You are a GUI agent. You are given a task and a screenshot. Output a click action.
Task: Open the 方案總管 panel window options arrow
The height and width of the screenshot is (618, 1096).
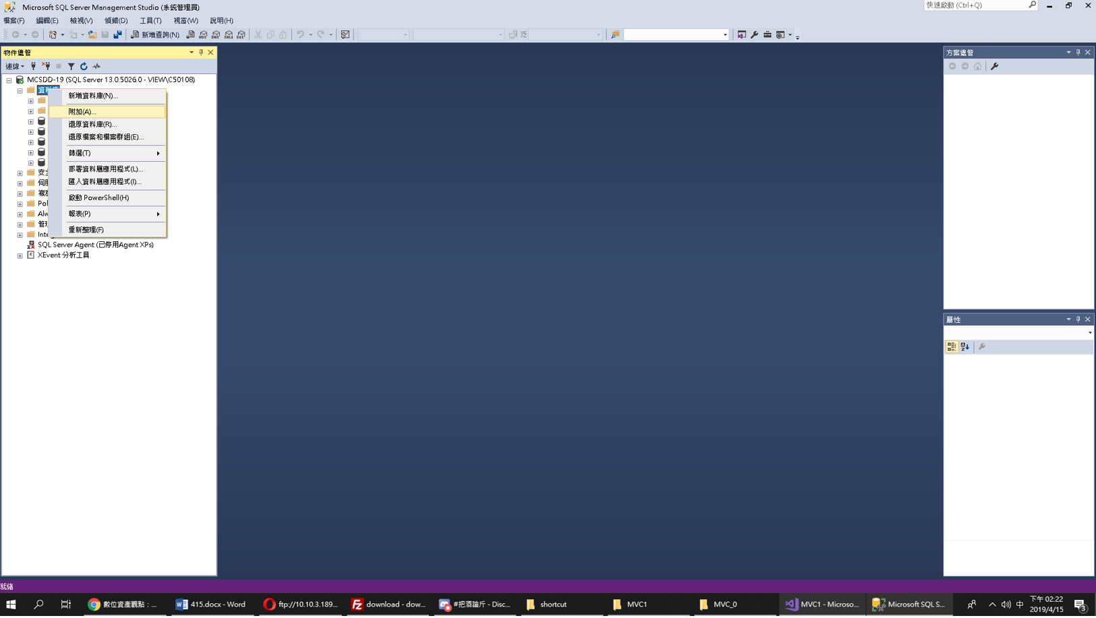point(1068,52)
